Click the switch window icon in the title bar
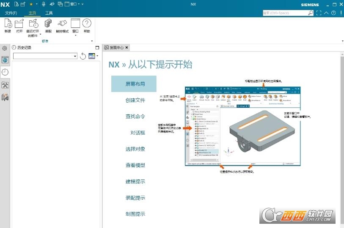 [x=60, y=4]
